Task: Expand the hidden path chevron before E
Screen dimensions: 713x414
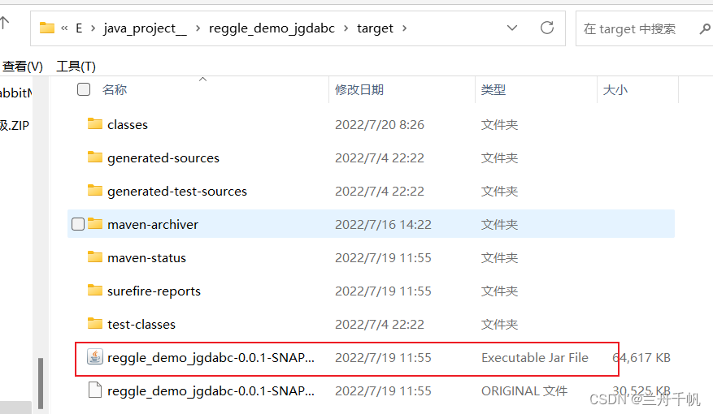Action: pyautogui.click(x=64, y=28)
